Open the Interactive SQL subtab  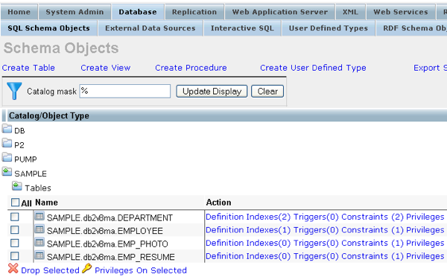click(242, 28)
